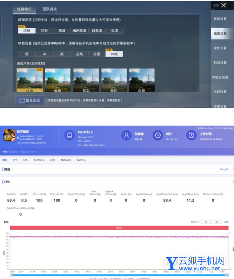Choose the 柔和 picture style thumbnail
Screen dimensions: 234x279
114,80
